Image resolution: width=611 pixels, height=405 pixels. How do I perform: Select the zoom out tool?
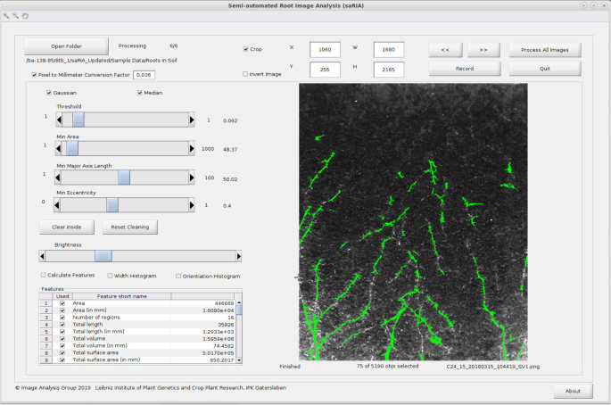point(15,16)
